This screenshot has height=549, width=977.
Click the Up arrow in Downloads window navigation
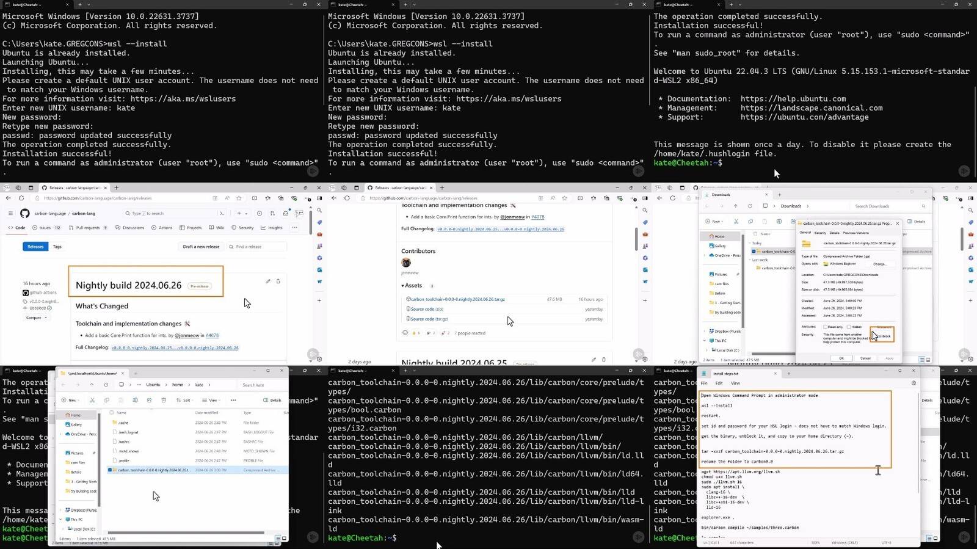pos(736,206)
